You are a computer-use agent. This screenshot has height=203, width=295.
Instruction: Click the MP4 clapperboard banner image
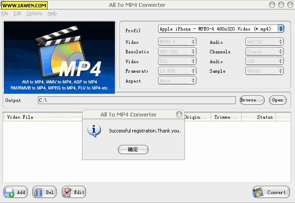point(60,57)
